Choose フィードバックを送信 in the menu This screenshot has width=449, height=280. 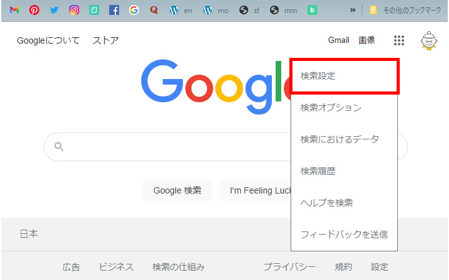click(344, 235)
